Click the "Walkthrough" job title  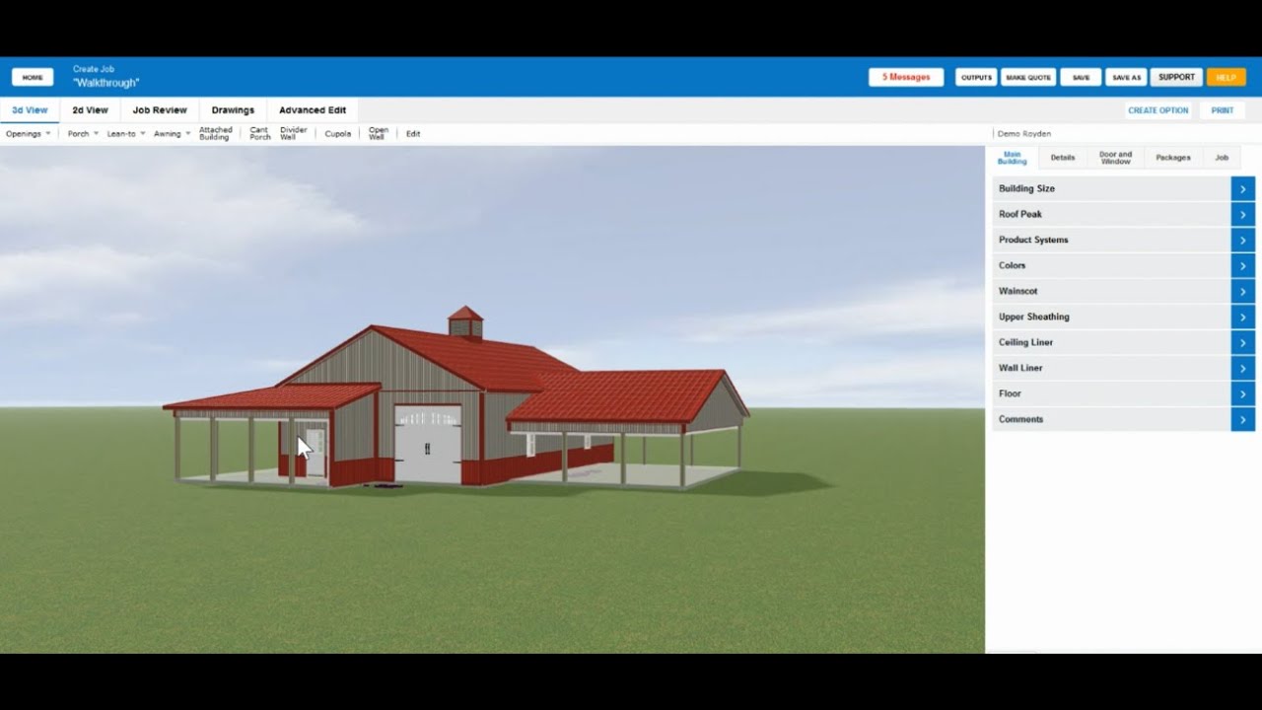point(105,83)
